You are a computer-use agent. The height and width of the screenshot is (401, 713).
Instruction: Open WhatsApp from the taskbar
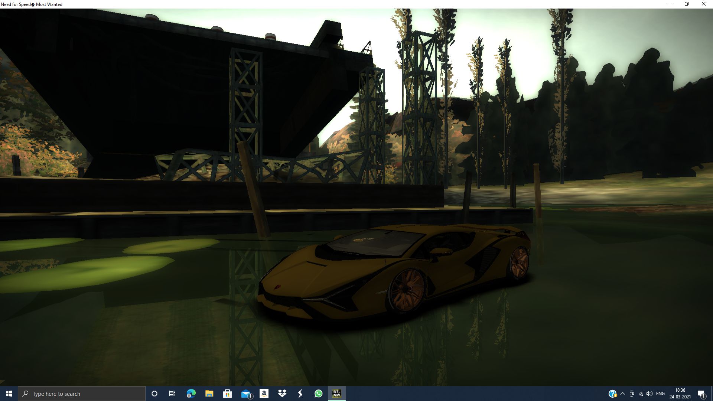(x=319, y=394)
